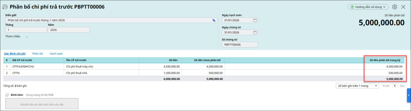
Task: Click the Số chứng từ input field
Action: (x=240, y=45)
